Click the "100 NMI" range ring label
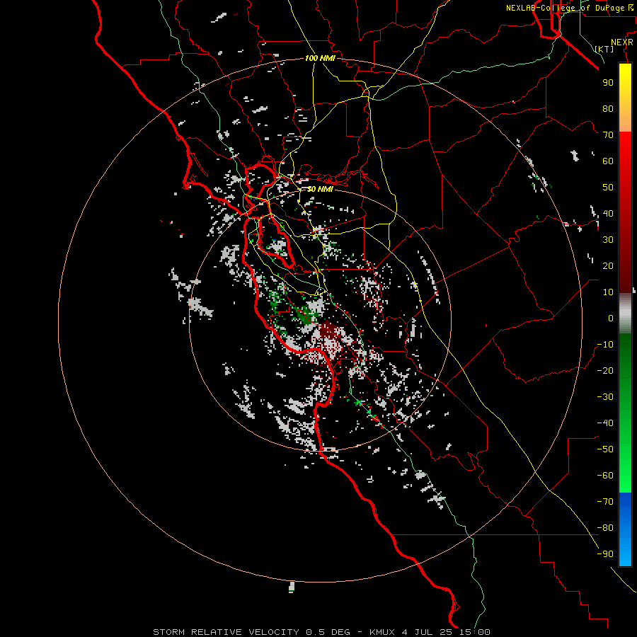 point(320,58)
